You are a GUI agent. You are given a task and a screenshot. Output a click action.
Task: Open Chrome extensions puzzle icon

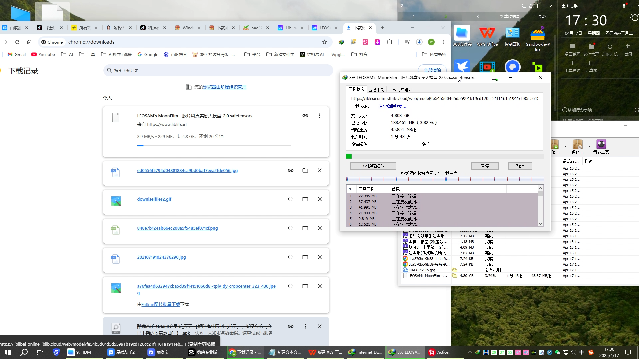coord(390,42)
